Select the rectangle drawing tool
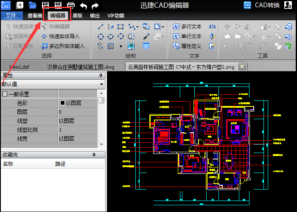 pyautogui.click(x=121, y=27)
